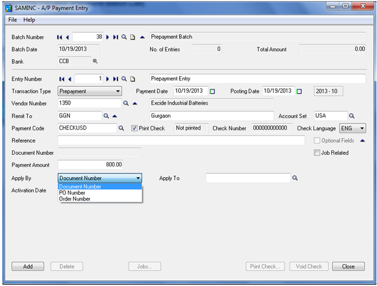Screen dimensions: 377x286
Task: Create a new entry with page icon
Action: click(133, 79)
